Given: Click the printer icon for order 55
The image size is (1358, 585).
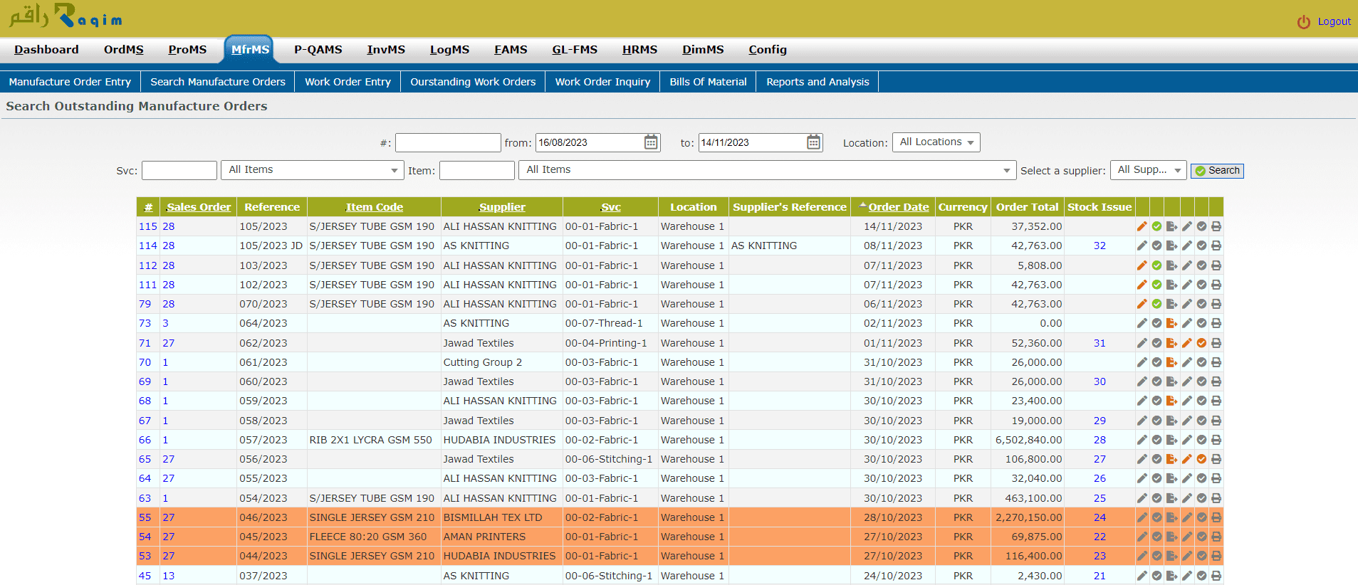Looking at the screenshot, I should click(1216, 517).
